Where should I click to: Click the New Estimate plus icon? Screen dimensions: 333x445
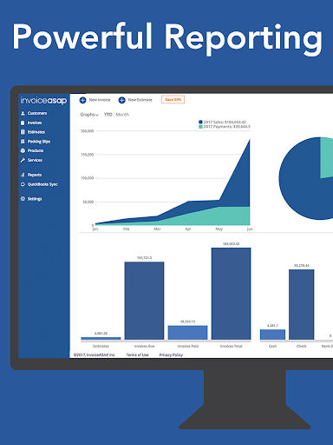coord(122,100)
